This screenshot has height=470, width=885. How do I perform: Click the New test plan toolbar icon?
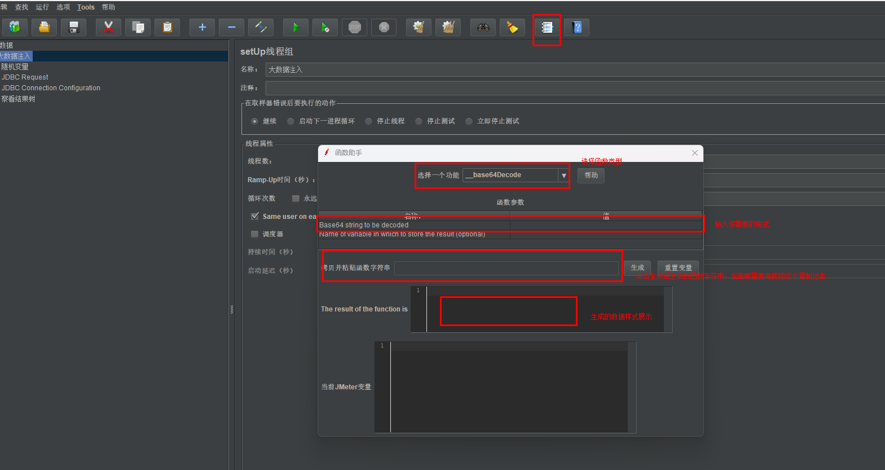15,27
